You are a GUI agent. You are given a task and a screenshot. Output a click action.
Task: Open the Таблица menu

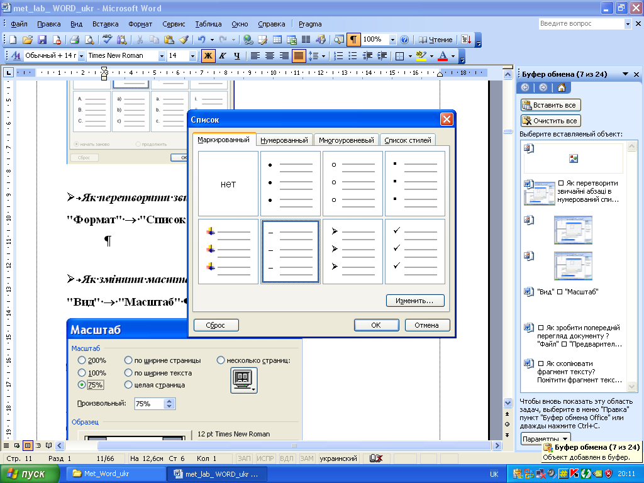point(208,24)
